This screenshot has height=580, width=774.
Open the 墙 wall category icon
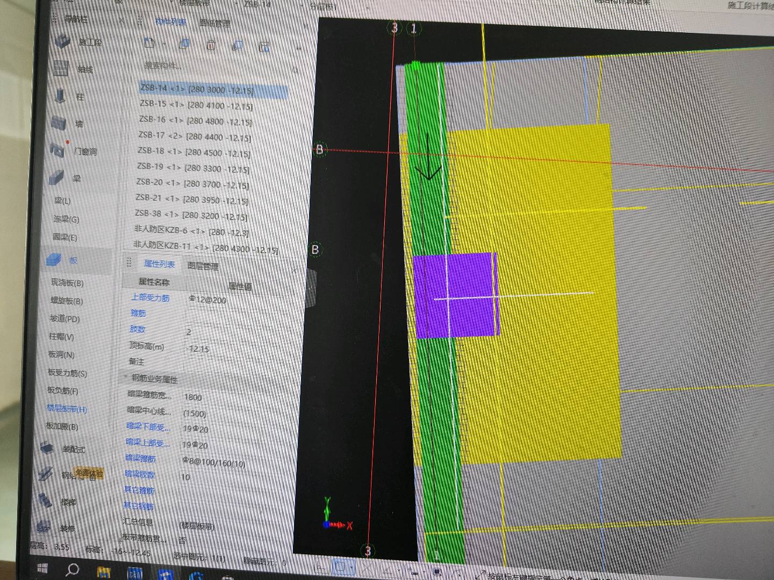[59, 123]
